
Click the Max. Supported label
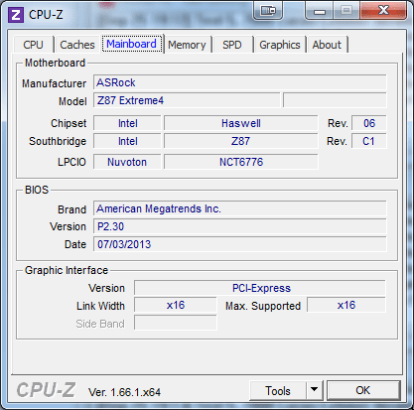[x=263, y=306]
